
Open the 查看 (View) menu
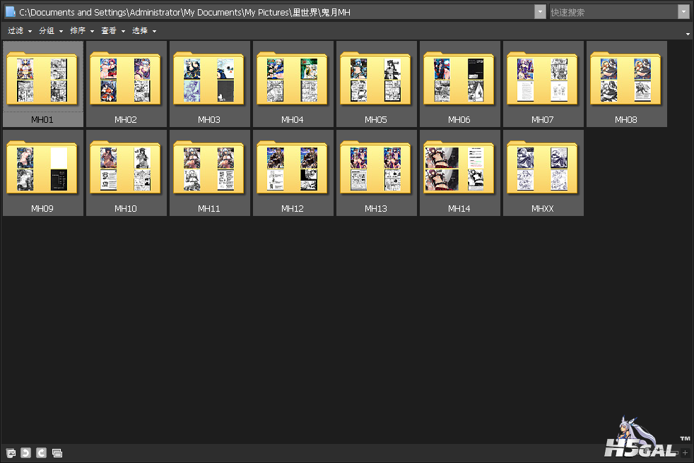click(x=113, y=31)
